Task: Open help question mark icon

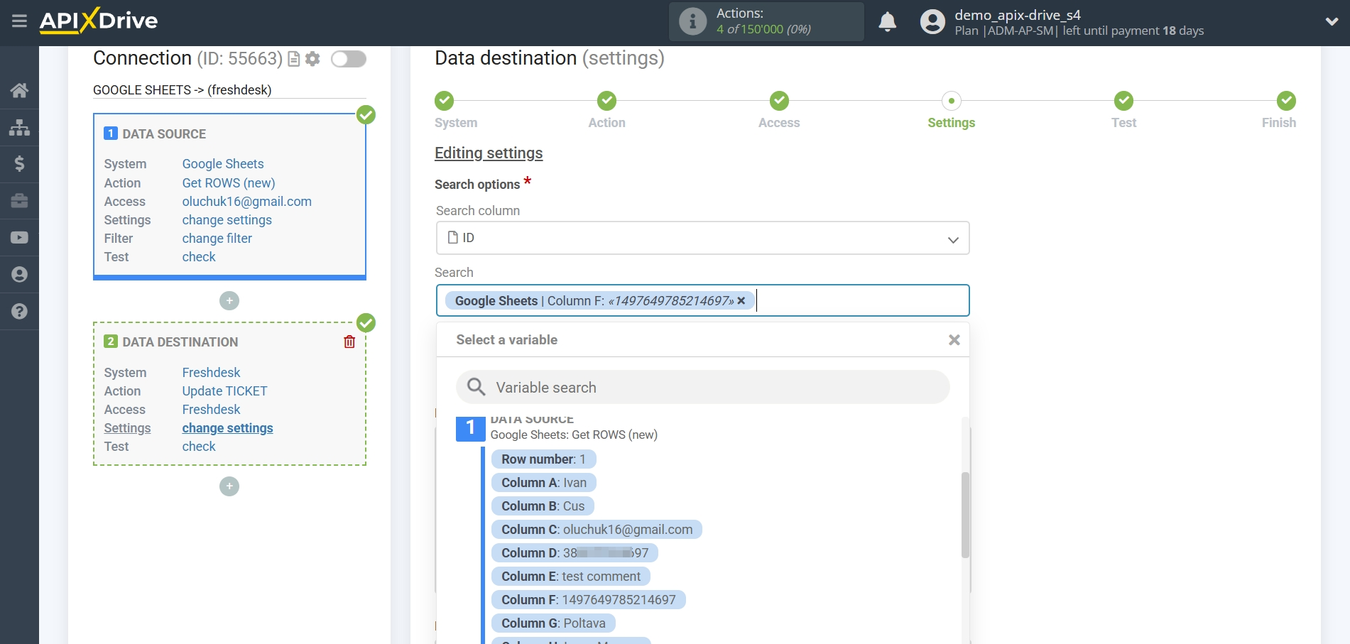Action: pyautogui.click(x=19, y=312)
